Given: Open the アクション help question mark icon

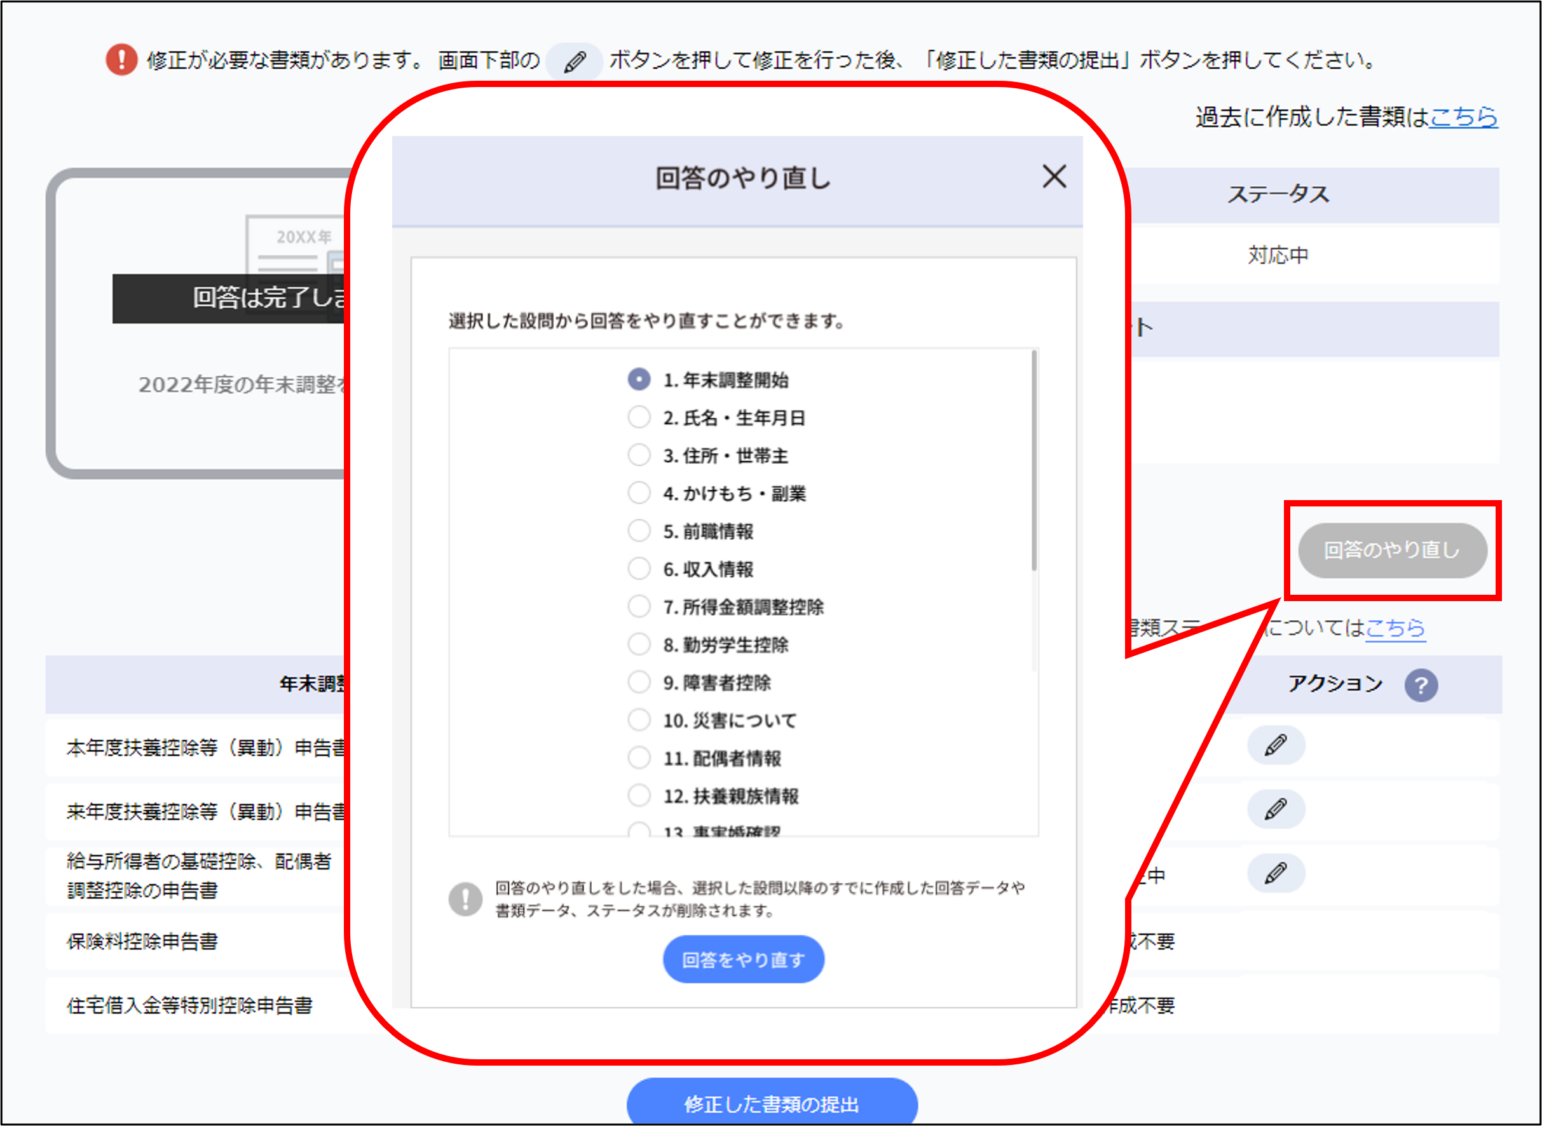Looking at the screenshot, I should pos(1421,685).
